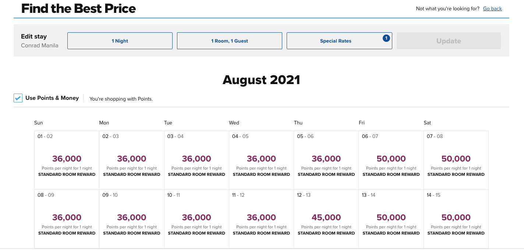Image resolution: width=524 pixels, height=250 pixels.
Task: Select the August 09 - 10 night
Action: click(x=132, y=219)
